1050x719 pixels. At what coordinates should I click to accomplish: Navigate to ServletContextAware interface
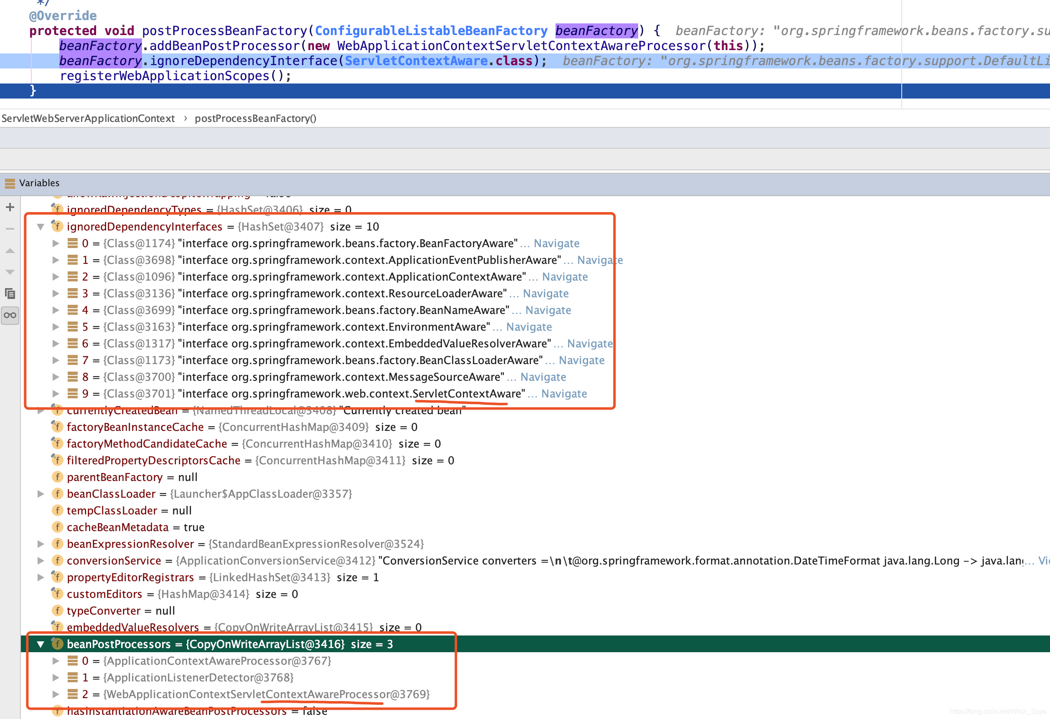(x=564, y=394)
